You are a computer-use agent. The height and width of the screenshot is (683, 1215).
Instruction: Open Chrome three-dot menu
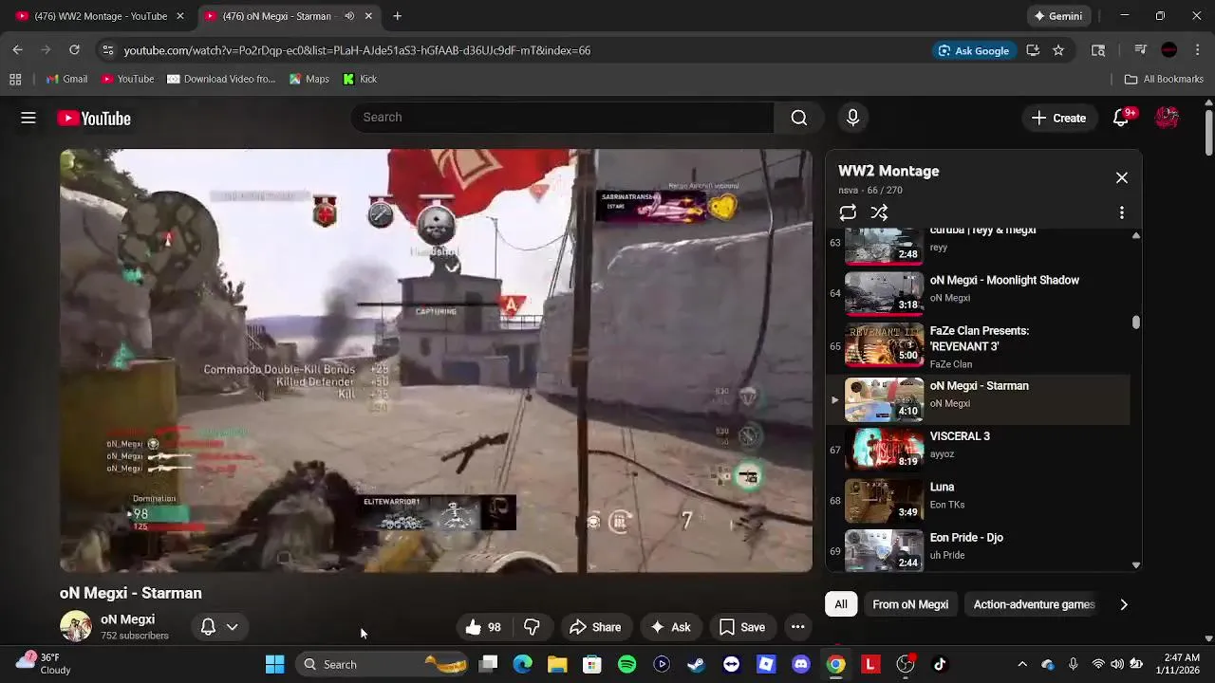[1198, 50]
